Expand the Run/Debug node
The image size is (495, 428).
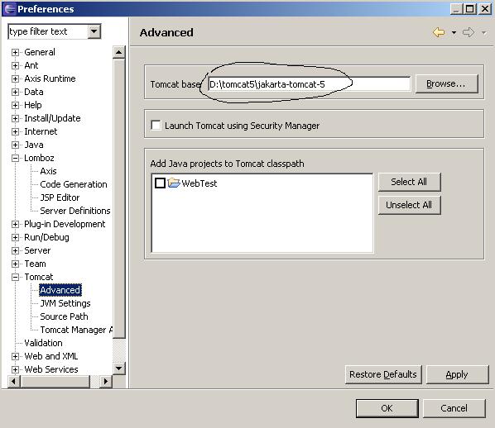pyautogui.click(x=15, y=238)
